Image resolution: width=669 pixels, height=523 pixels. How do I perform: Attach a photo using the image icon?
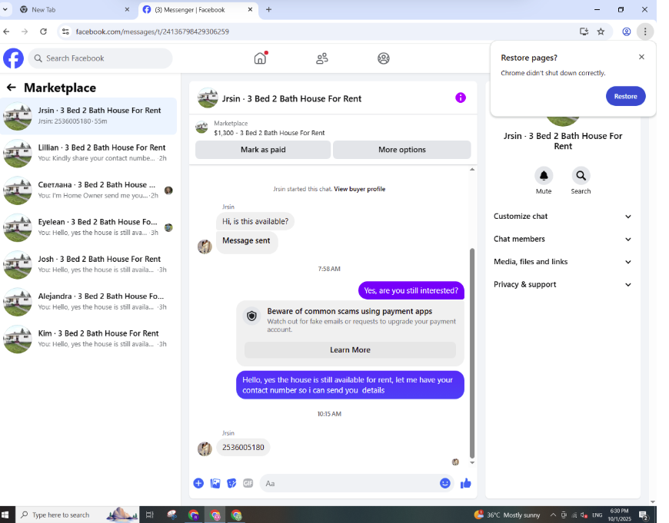(215, 483)
